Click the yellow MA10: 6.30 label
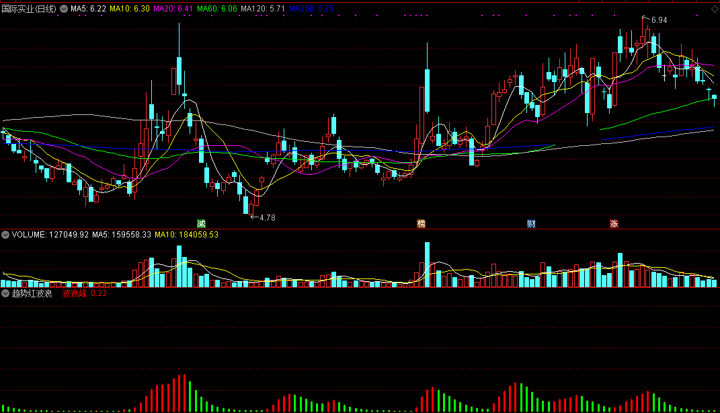The height and width of the screenshot is (413, 720). (130, 9)
